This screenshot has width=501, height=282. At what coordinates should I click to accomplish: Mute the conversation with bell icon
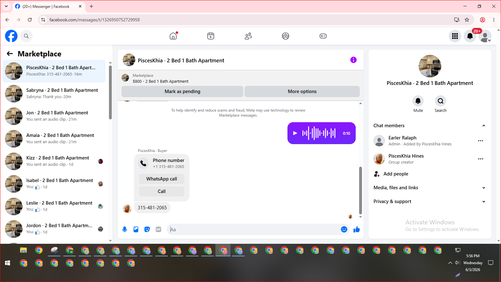pyautogui.click(x=418, y=101)
